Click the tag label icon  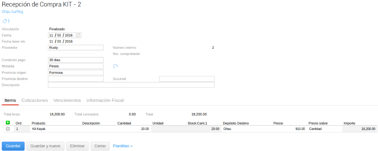(x=5, y=21)
